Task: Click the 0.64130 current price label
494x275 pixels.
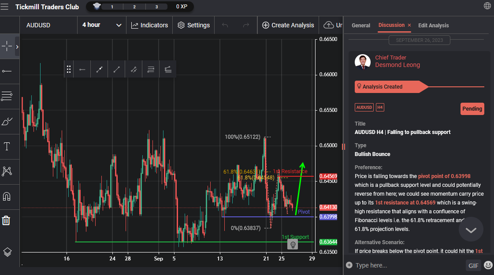Action: click(328, 207)
